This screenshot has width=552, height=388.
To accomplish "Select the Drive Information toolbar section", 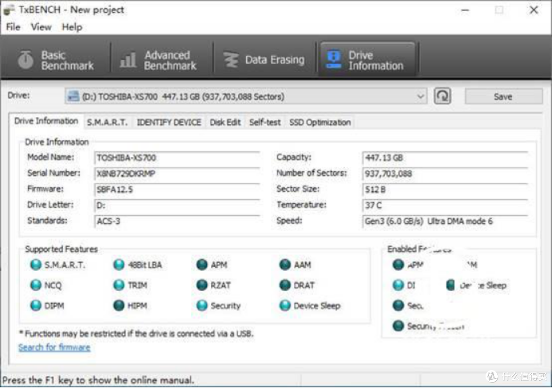I will (x=367, y=60).
